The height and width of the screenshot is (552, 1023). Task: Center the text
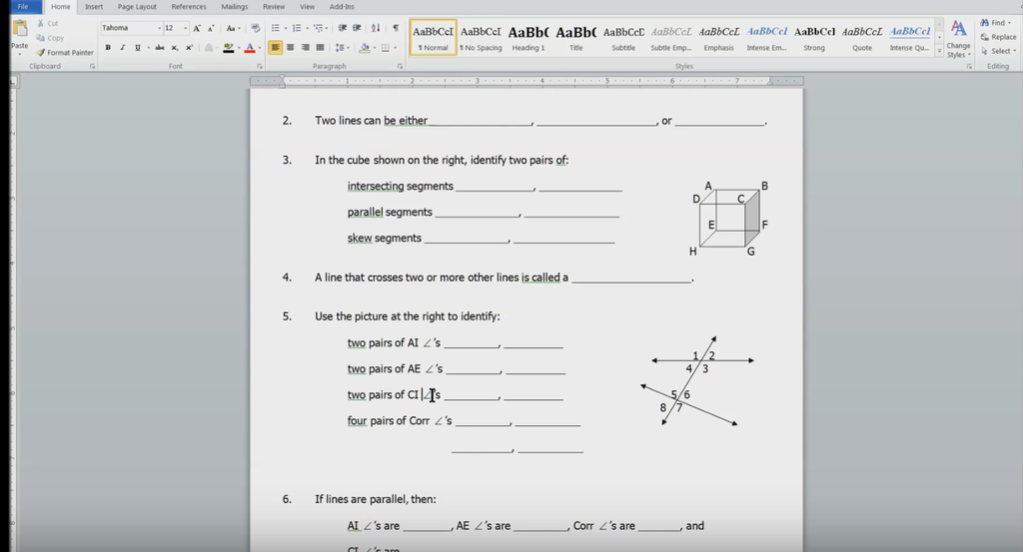tap(291, 48)
